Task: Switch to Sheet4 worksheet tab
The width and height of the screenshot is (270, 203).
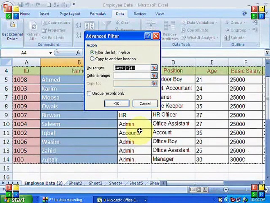Action: tap(116, 183)
